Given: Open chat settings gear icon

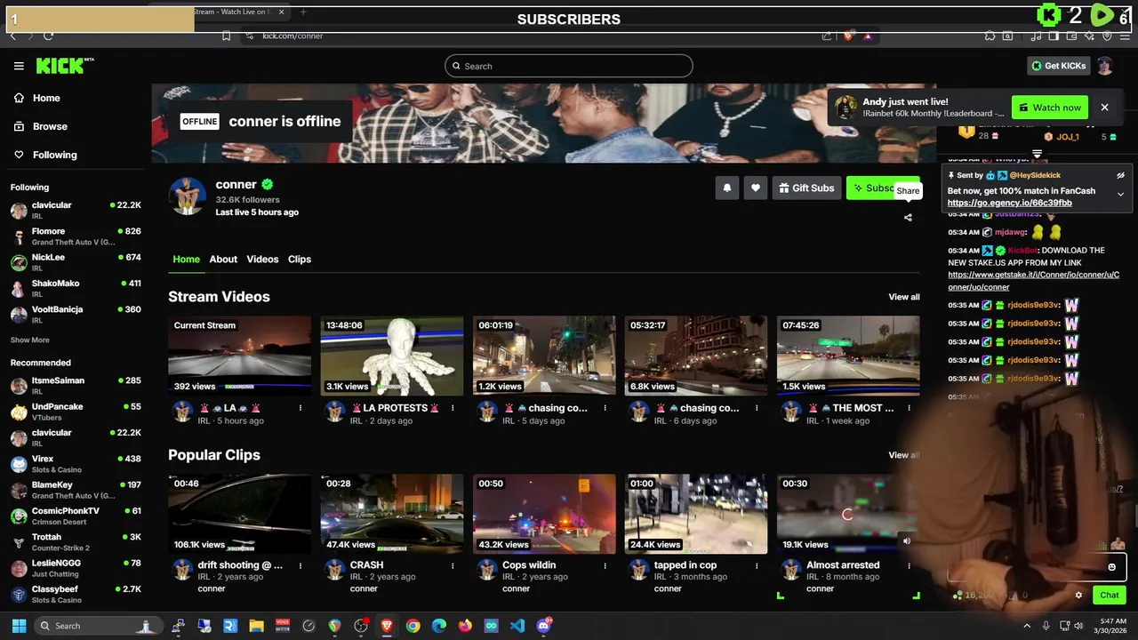Looking at the screenshot, I should [1078, 596].
